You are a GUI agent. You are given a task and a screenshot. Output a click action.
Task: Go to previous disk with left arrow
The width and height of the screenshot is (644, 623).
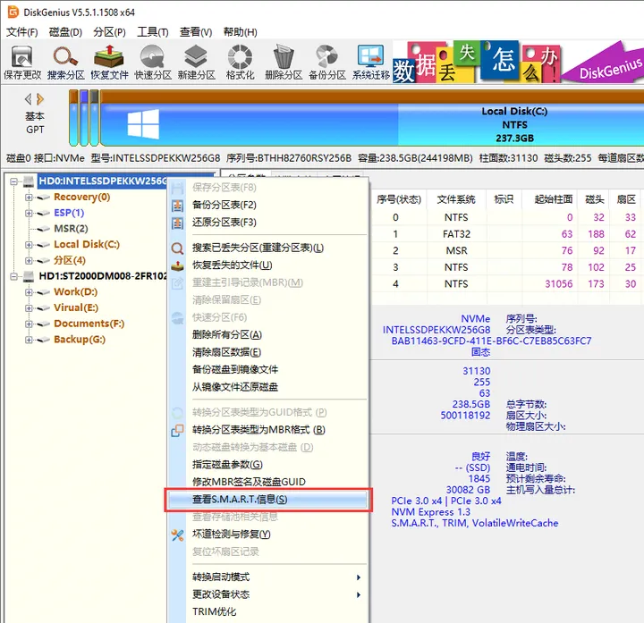(28, 99)
